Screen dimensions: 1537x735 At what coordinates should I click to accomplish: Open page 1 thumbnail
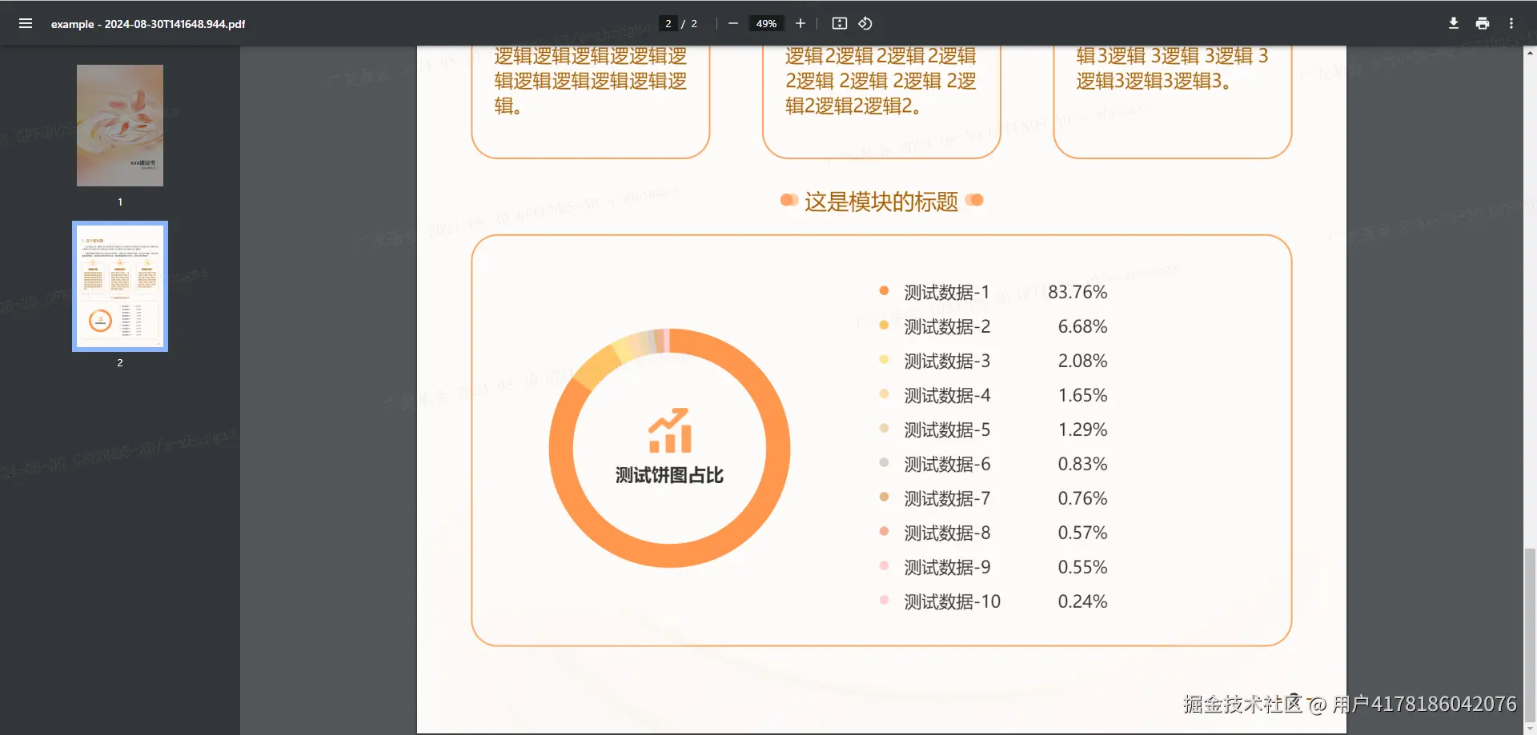tap(120, 126)
